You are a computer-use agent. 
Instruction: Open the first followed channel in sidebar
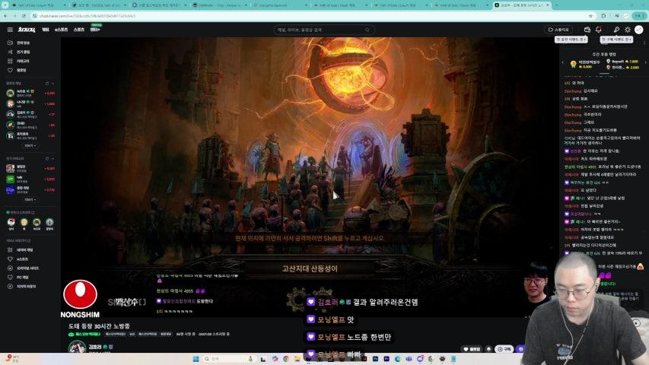[x=30, y=93]
